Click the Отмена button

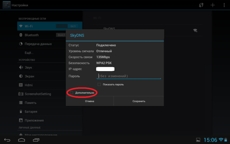[90, 101]
